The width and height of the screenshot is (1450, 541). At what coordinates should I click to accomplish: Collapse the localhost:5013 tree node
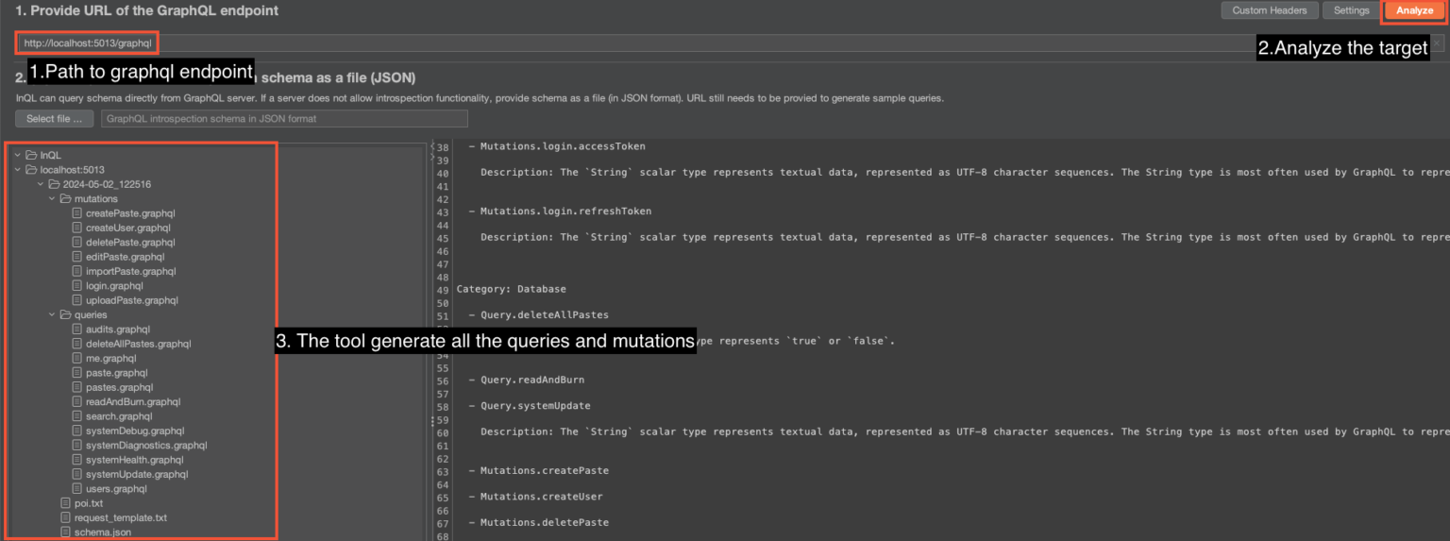coord(18,170)
